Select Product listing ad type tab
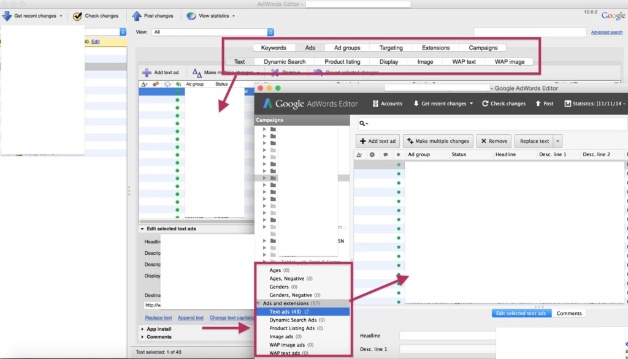 tap(342, 62)
